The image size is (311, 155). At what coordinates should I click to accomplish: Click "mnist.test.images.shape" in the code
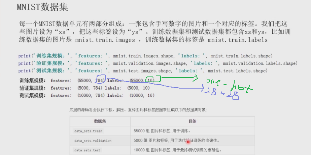tap(142, 71)
